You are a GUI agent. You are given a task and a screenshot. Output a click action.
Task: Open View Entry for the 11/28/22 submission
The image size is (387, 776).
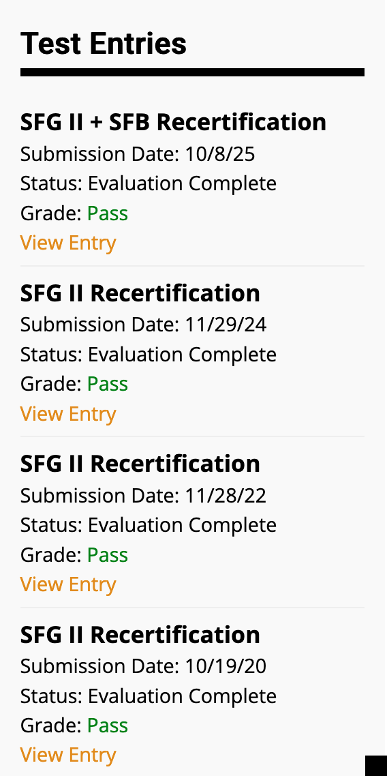68,584
